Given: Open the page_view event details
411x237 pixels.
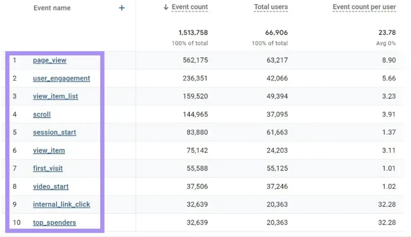Looking at the screenshot, I should click(x=49, y=60).
